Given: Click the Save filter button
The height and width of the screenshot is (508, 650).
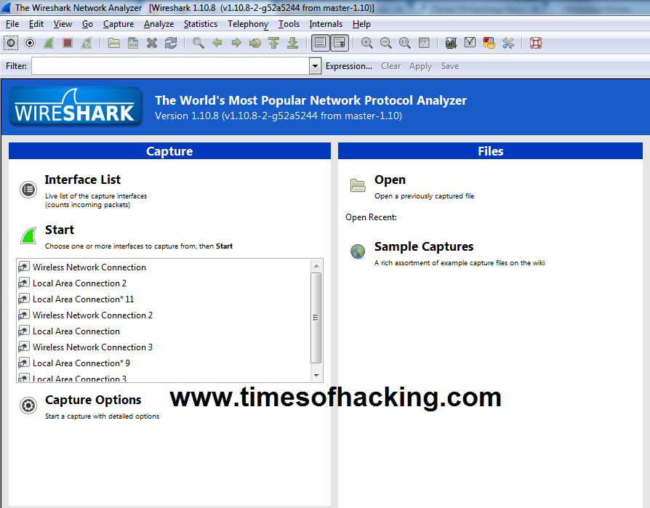Looking at the screenshot, I should pyautogui.click(x=450, y=66).
